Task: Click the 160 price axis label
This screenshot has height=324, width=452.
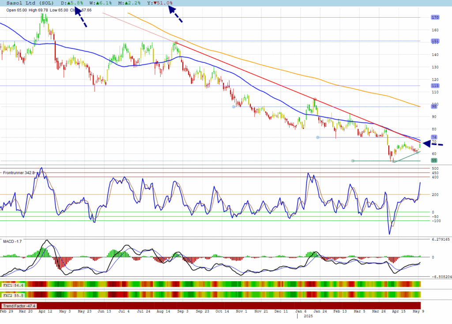Action: 435,30
